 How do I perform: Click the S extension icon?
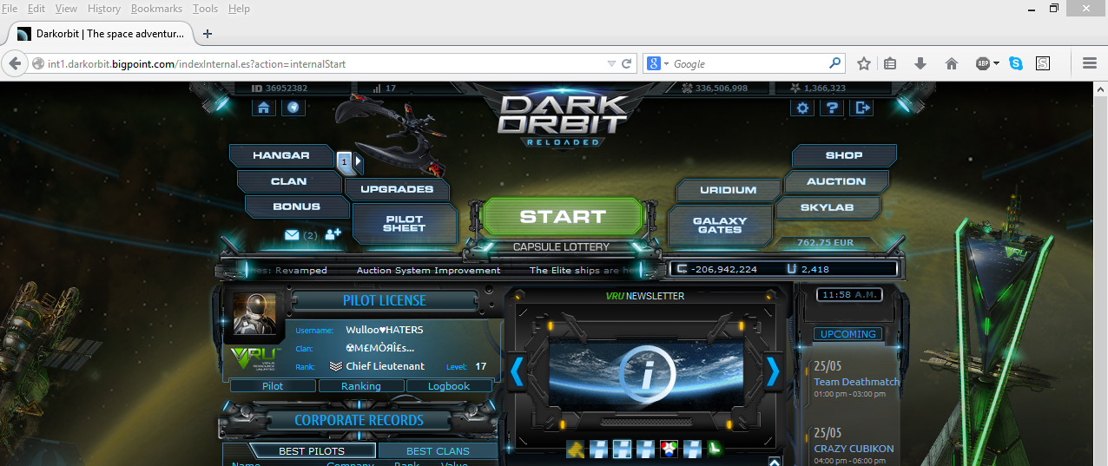(1043, 63)
